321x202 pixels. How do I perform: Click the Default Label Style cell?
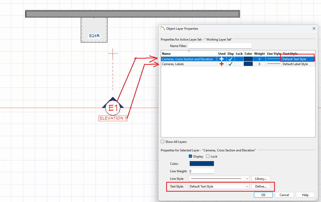[295, 64]
